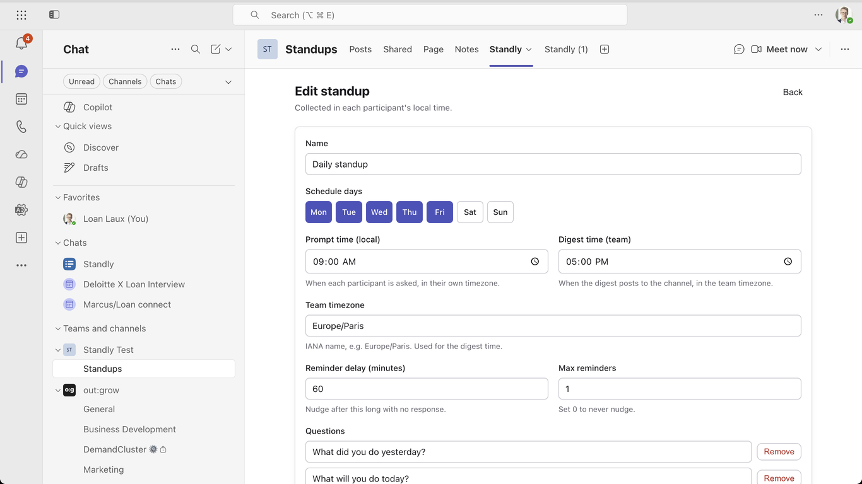
Task: Open the Standly (1) tab
Action: point(566,49)
